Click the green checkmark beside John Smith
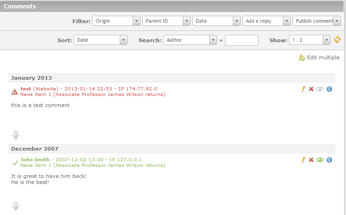Viewport: 346px width, 215px height. pyautogui.click(x=15, y=163)
